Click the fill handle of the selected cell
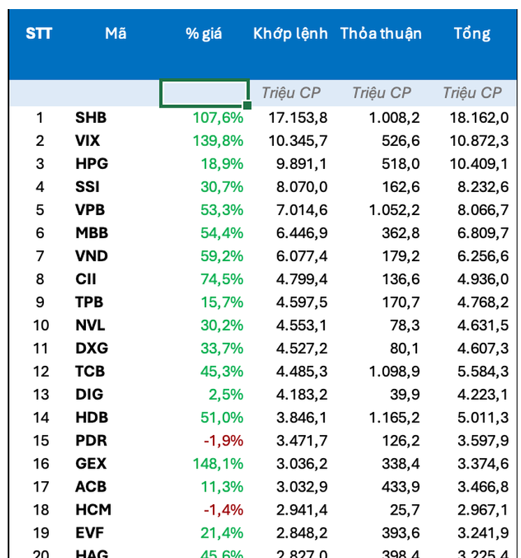The height and width of the screenshot is (558, 521). (247, 105)
